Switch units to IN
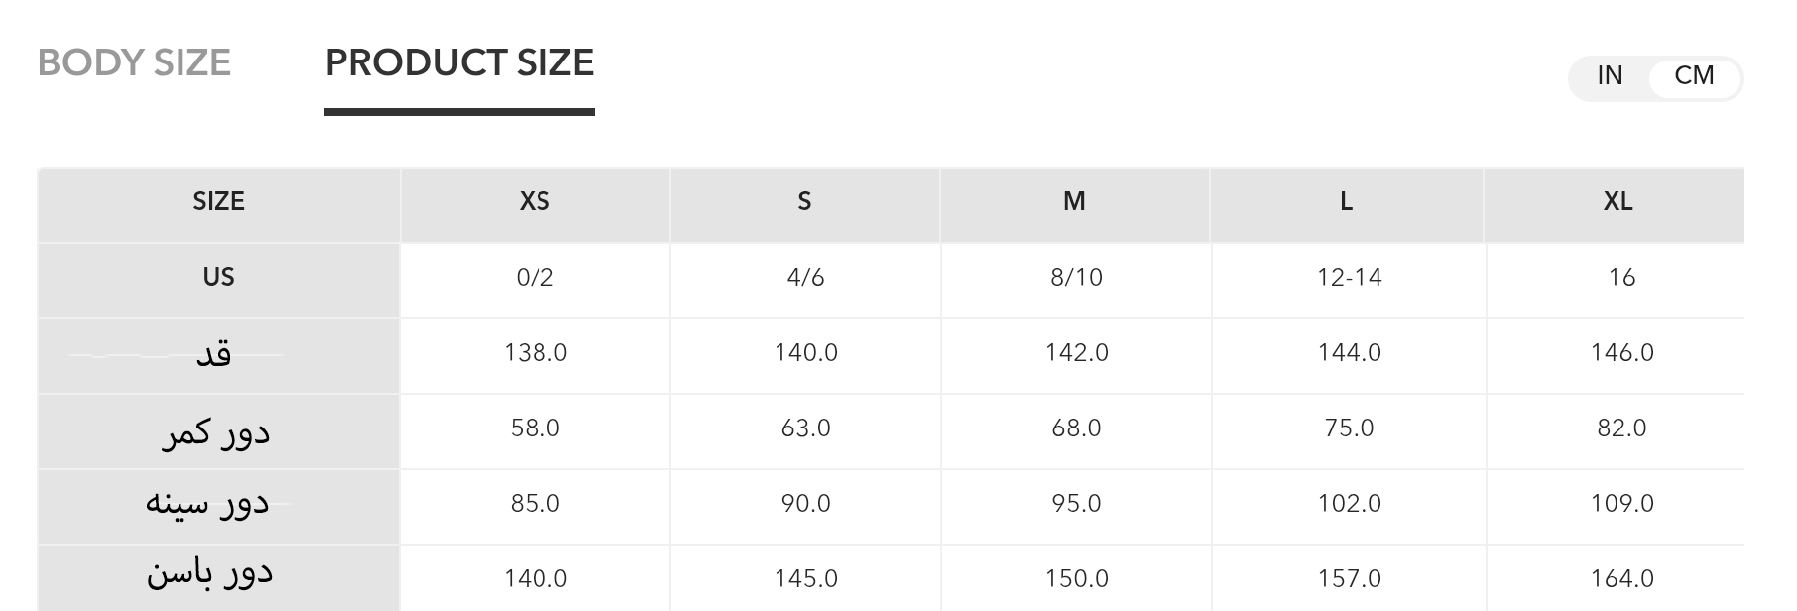 1610,76
